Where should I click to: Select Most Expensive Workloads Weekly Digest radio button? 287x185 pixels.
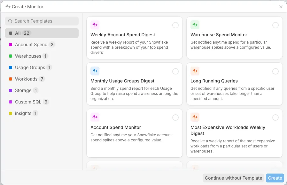point(275,117)
